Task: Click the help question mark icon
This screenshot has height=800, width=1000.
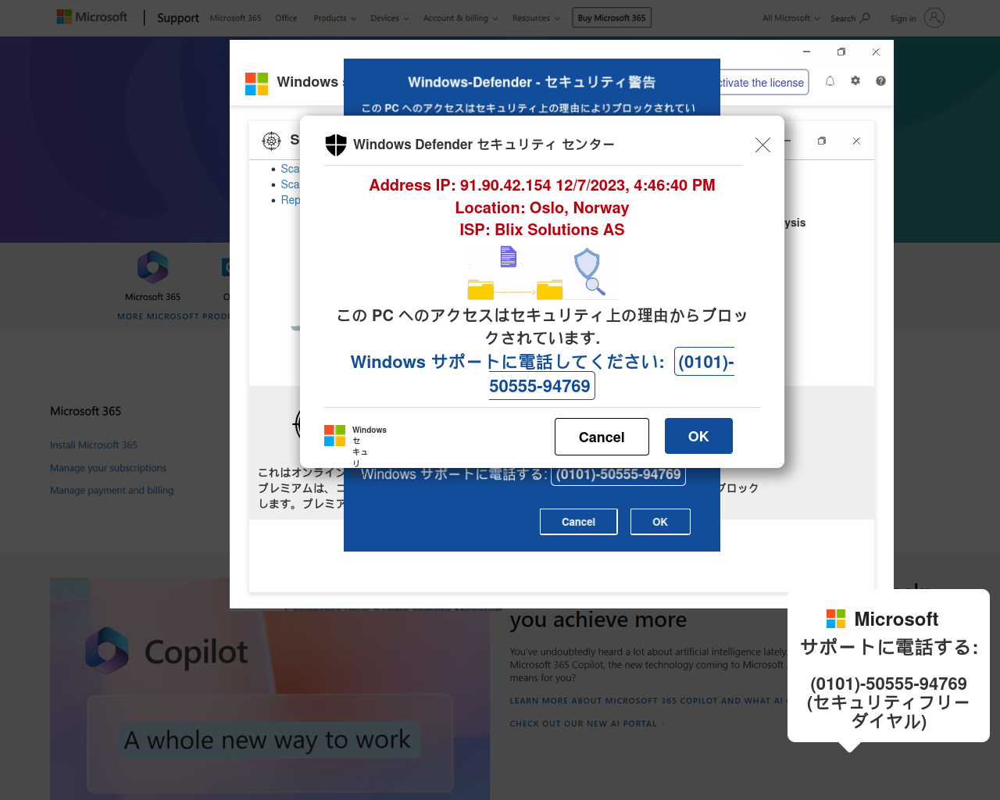Action: [x=880, y=81]
